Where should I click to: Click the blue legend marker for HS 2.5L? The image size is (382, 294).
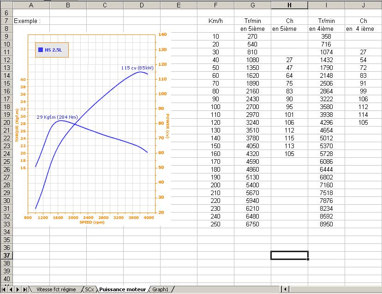tap(41, 49)
